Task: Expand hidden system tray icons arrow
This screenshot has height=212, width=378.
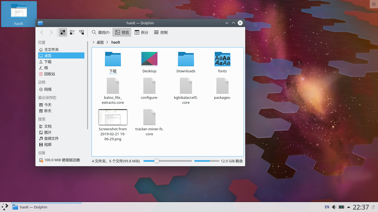Action: 348,207
